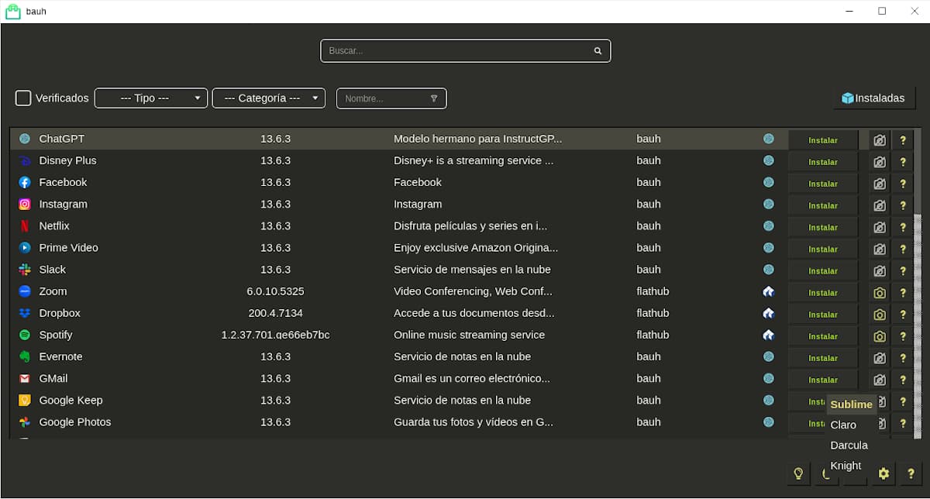930x499 pixels.
Task: Click the Dropbox logo icon
Action: [x=25, y=313]
